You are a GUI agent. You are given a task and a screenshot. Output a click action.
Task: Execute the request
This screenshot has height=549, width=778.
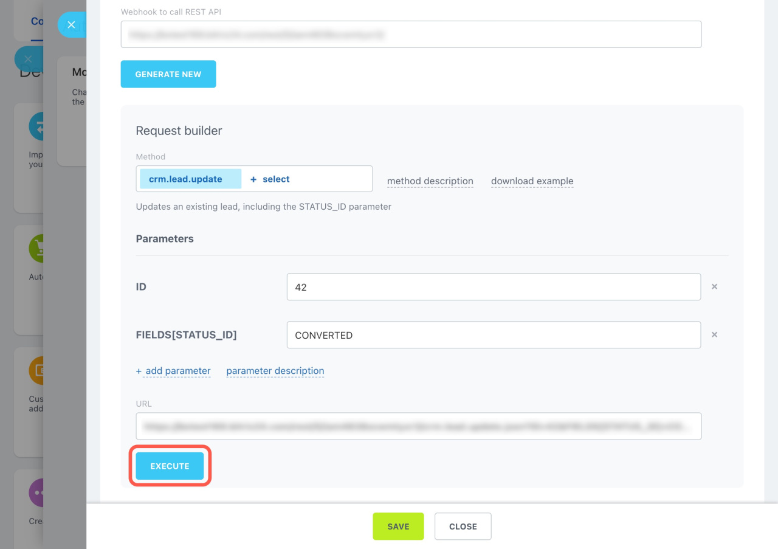(170, 466)
